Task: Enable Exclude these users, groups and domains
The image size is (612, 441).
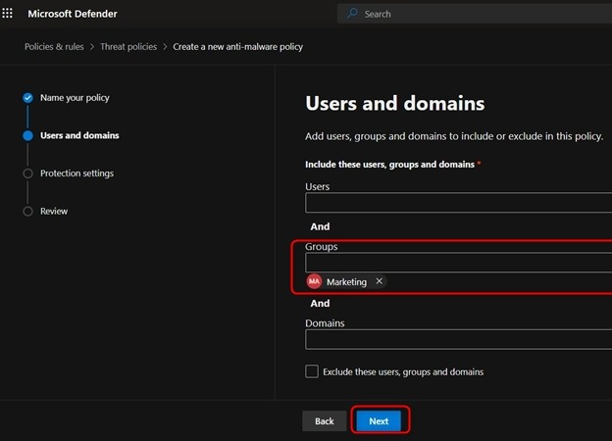Action: point(312,371)
